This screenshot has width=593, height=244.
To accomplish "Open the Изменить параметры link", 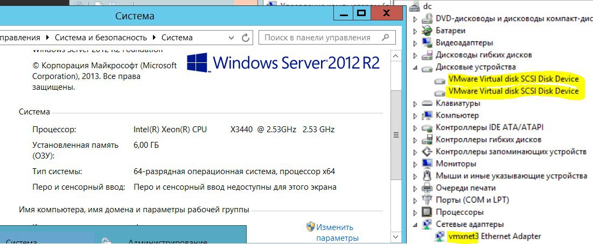I will [x=337, y=232].
